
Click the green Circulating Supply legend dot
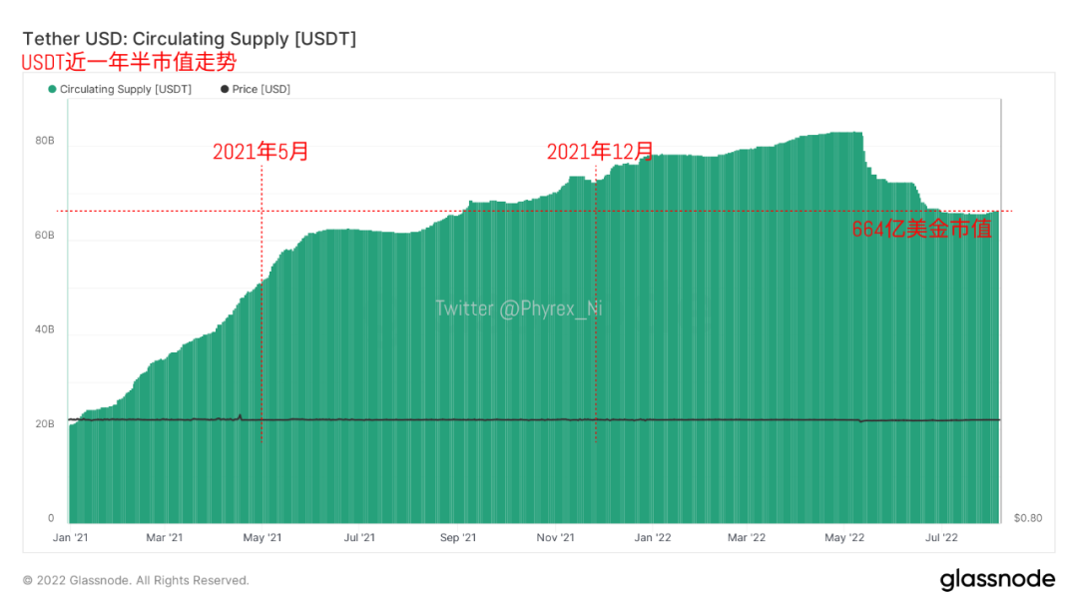tap(52, 89)
